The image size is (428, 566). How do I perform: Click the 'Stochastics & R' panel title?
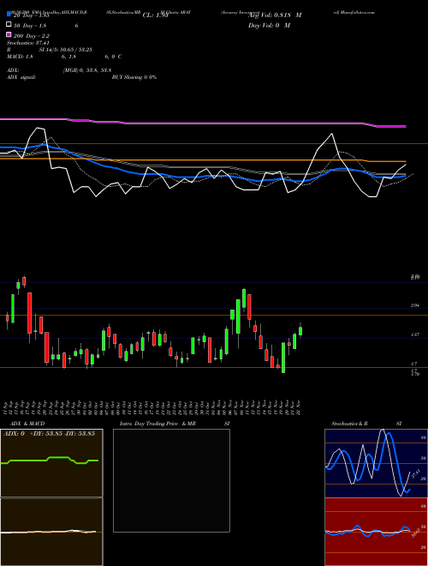(350, 424)
